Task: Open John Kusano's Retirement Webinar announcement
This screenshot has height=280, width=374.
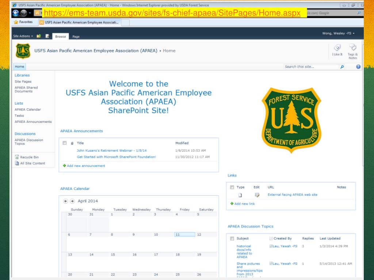Action: click(x=112, y=151)
